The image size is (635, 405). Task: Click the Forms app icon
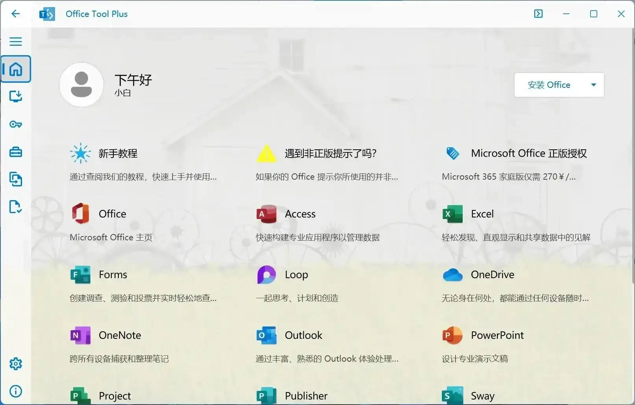coord(80,275)
